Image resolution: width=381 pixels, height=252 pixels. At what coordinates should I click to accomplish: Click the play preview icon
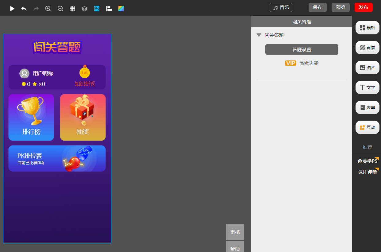pos(12,9)
